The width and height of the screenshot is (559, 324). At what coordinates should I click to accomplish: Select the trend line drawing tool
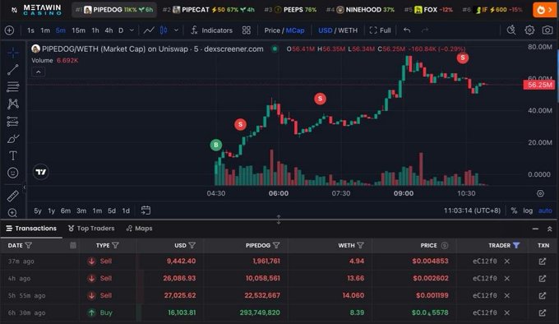13,70
